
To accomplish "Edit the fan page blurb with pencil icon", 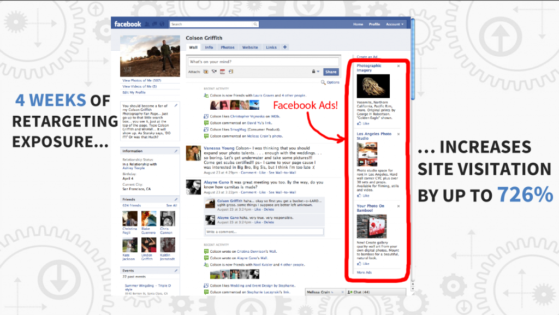I will point(176,105).
